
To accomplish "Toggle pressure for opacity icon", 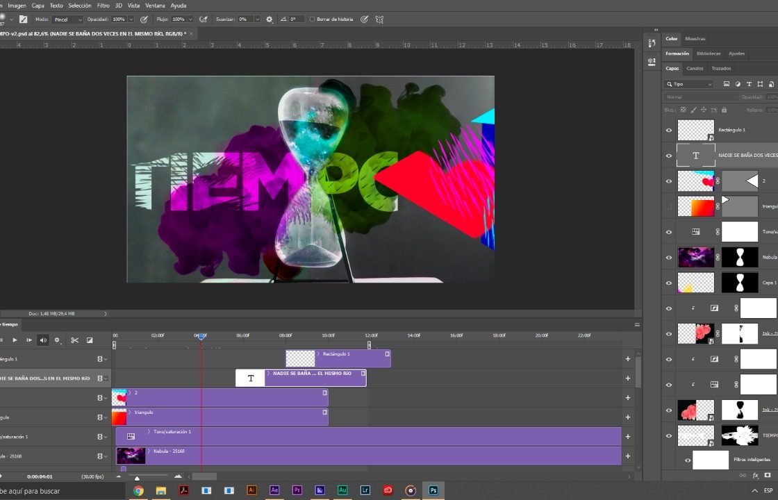I will point(144,19).
